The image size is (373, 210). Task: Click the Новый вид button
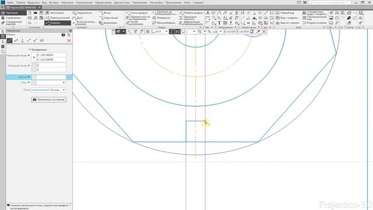pyautogui.click(x=285, y=13)
